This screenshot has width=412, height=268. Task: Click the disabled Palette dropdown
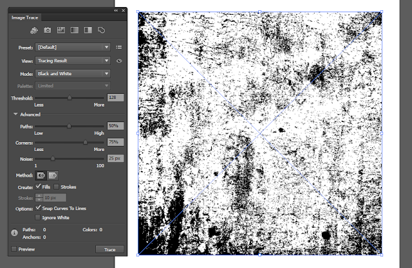(73, 85)
